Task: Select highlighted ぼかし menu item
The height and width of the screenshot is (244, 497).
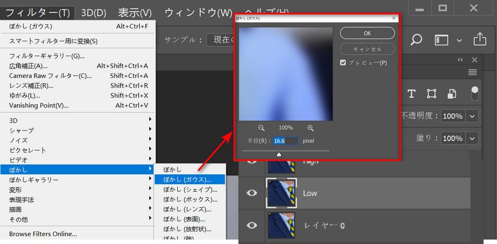Action: tap(78, 169)
